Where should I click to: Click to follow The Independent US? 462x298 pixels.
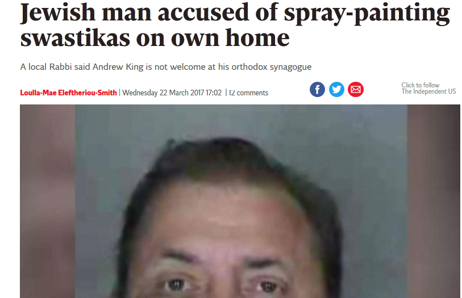click(x=428, y=88)
